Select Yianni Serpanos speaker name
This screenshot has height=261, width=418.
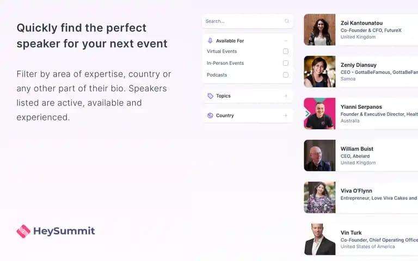[x=361, y=107]
